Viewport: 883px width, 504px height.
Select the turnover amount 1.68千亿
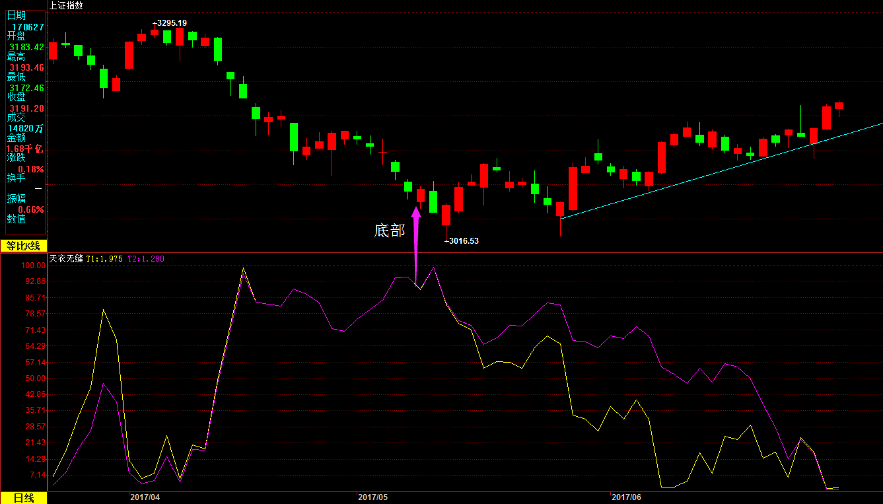point(26,149)
